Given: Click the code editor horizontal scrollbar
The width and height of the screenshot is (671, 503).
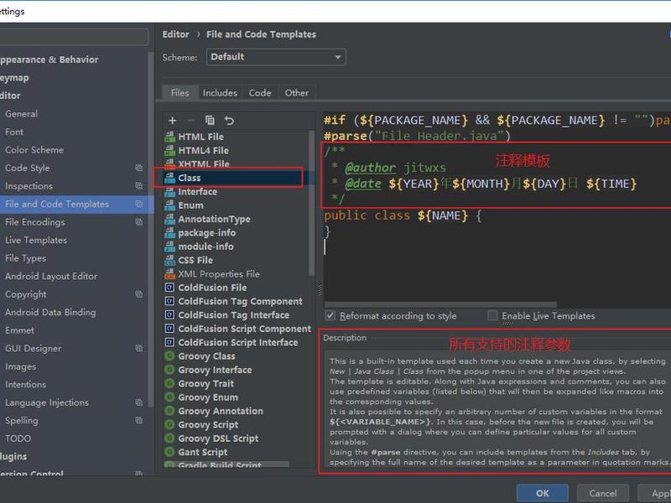Looking at the screenshot, I should coord(440,304).
